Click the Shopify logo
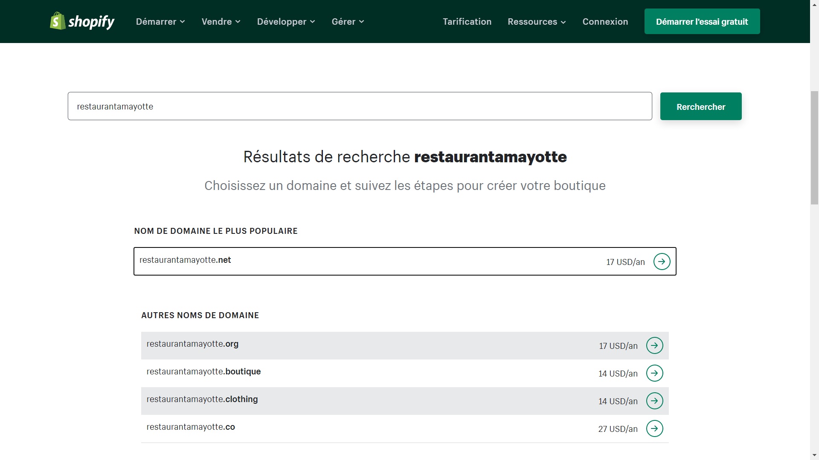 pyautogui.click(x=81, y=21)
